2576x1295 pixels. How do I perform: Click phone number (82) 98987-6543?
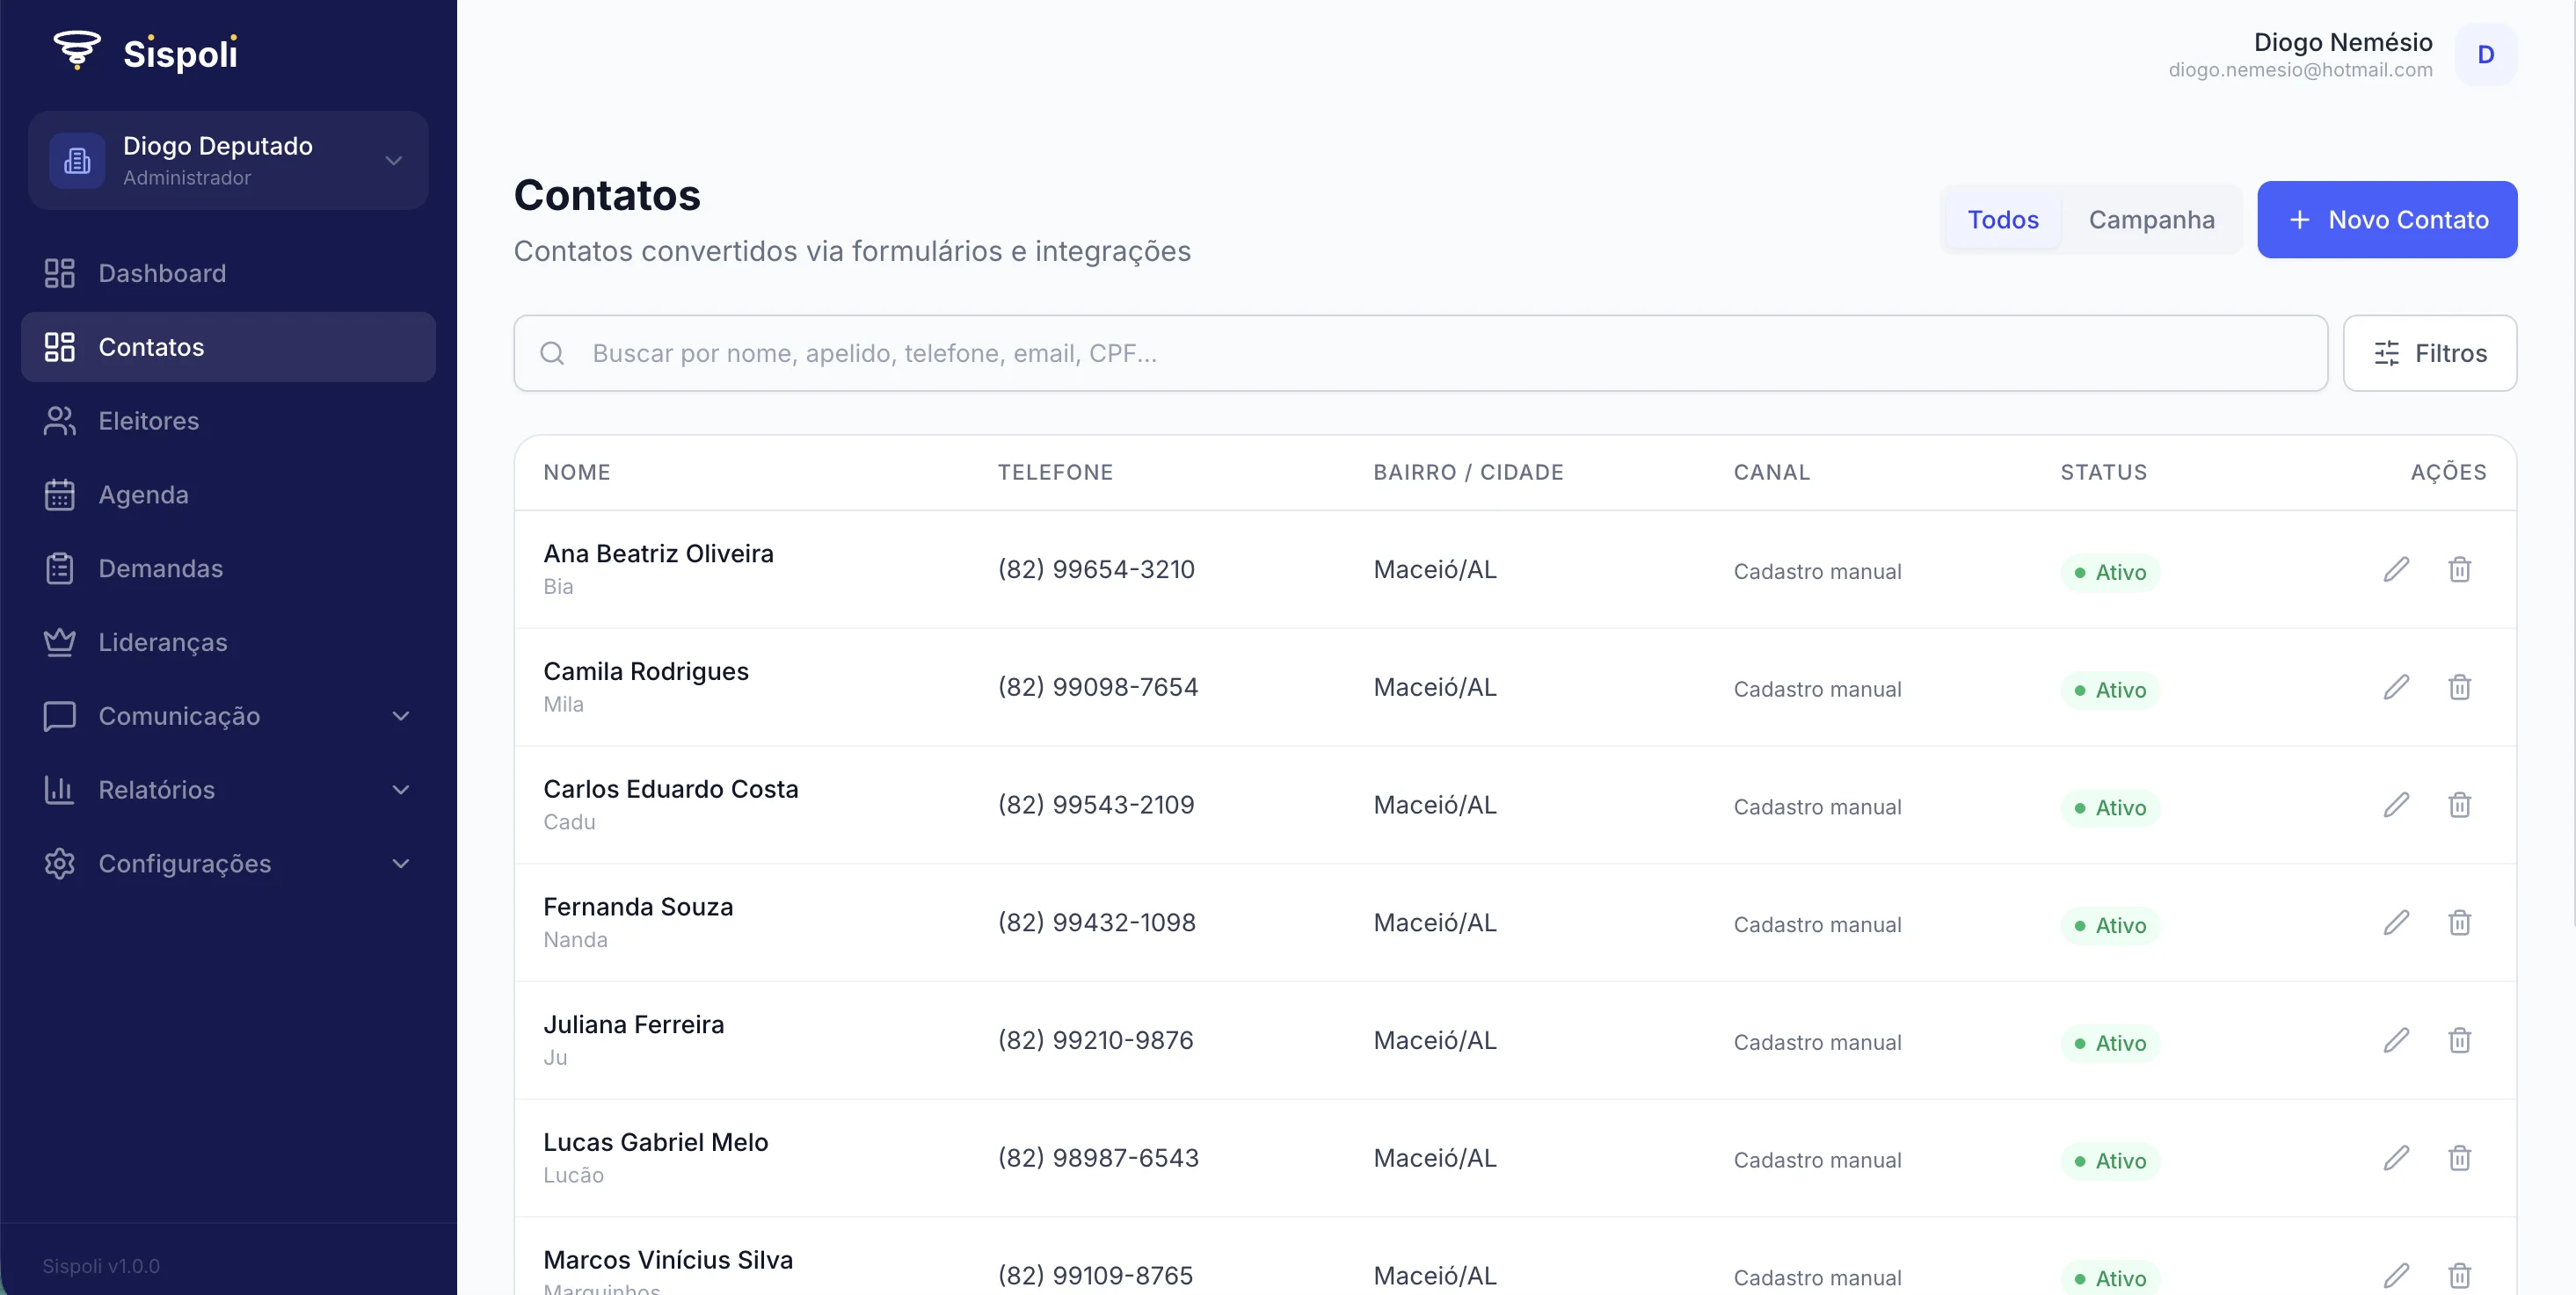click(1098, 1158)
